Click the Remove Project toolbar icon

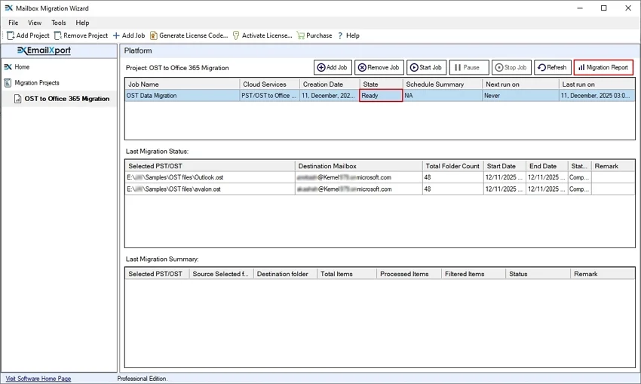pos(58,35)
